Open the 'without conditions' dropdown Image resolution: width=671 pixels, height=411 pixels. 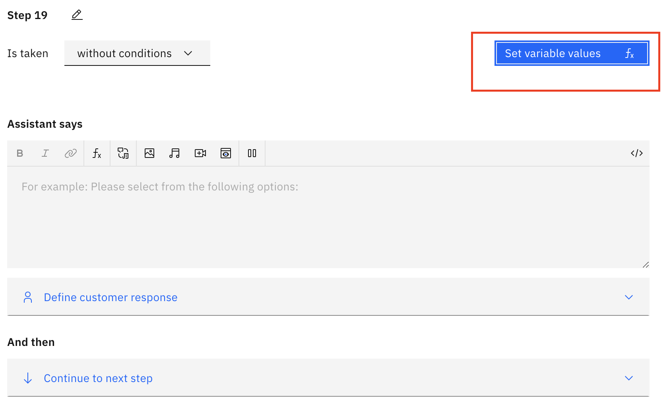(x=137, y=53)
